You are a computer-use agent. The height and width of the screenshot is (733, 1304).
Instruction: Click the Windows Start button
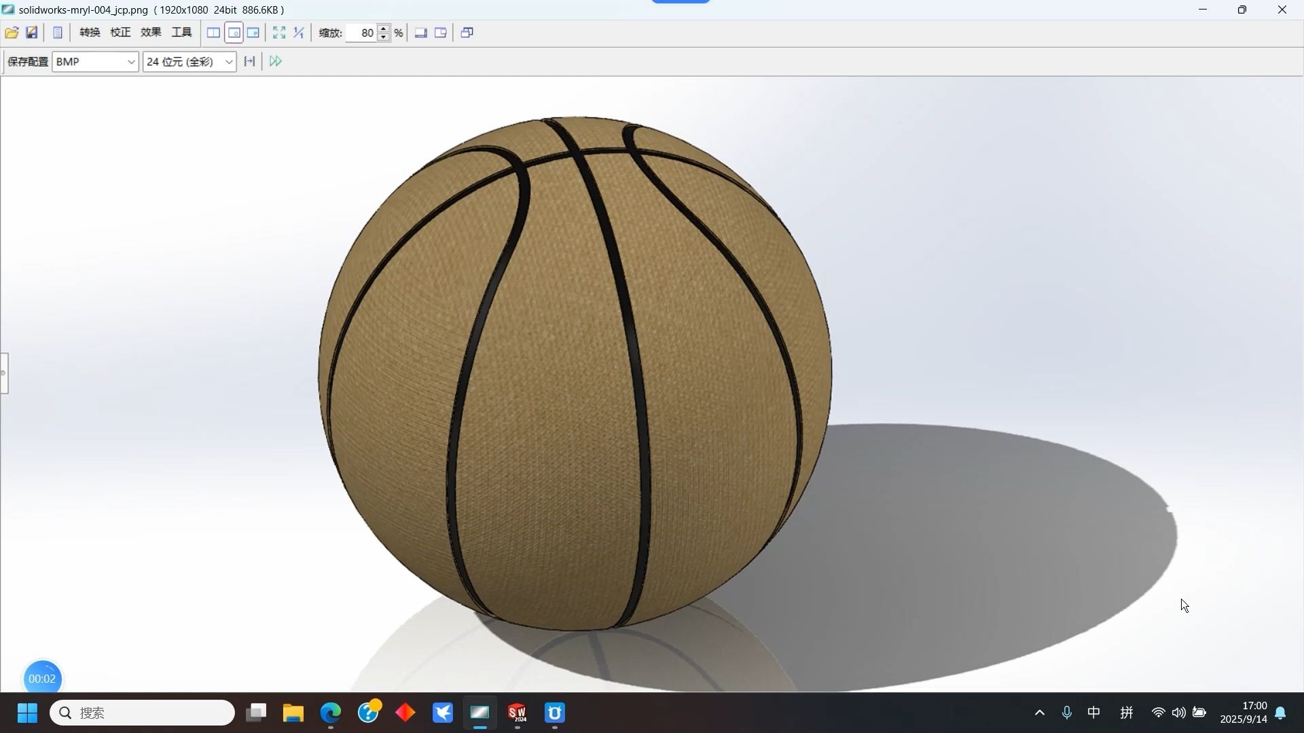pyautogui.click(x=26, y=713)
